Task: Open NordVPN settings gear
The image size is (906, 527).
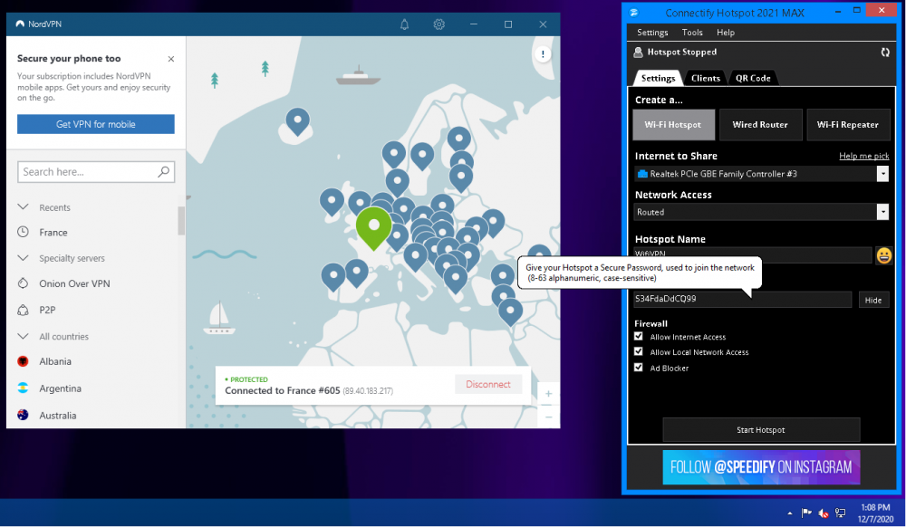Action: (439, 24)
